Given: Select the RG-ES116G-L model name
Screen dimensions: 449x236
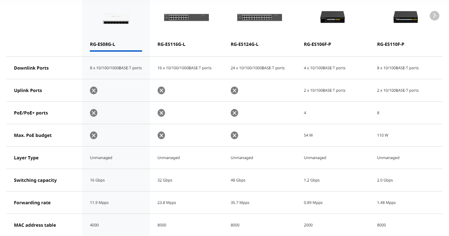Looking at the screenshot, I should click(x=171, y=44).
